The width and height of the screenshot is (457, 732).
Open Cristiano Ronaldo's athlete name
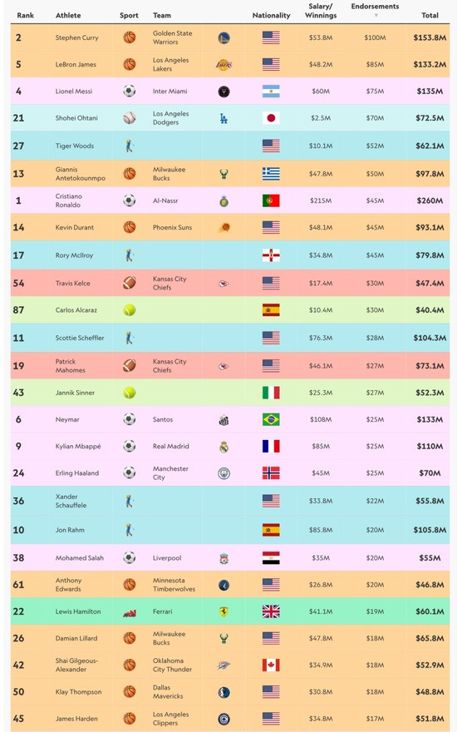[x=68, y=200]
